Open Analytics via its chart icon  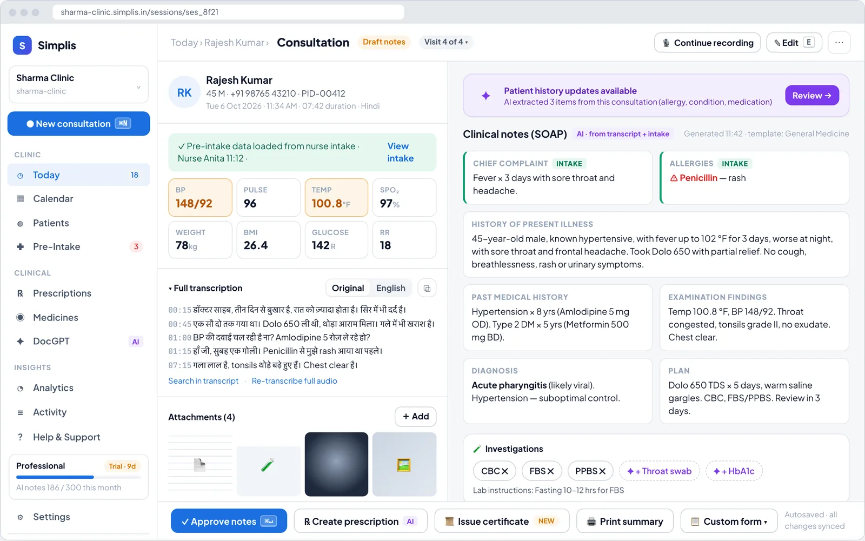20,388
